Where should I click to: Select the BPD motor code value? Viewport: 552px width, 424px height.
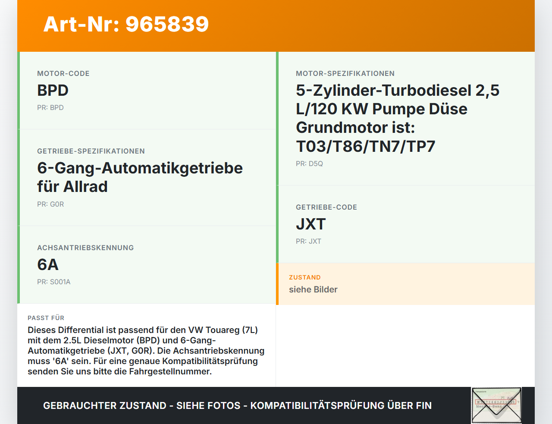(53, 91)
